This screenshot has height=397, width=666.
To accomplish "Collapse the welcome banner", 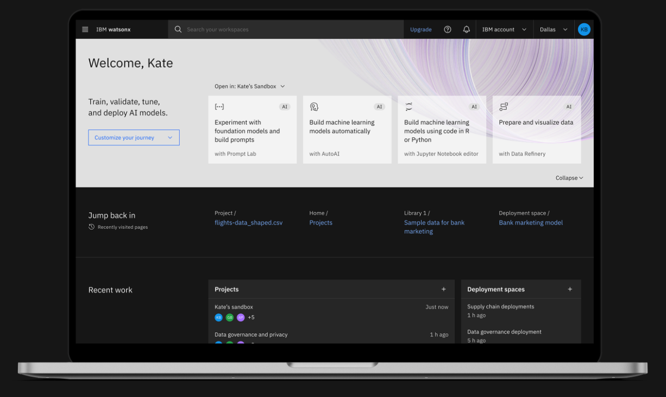I will 569,178.
